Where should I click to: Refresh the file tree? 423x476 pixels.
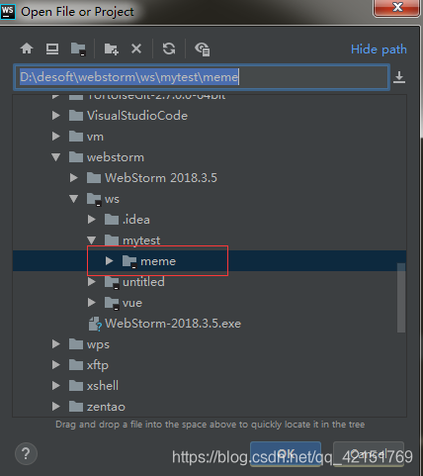(169, 48)
